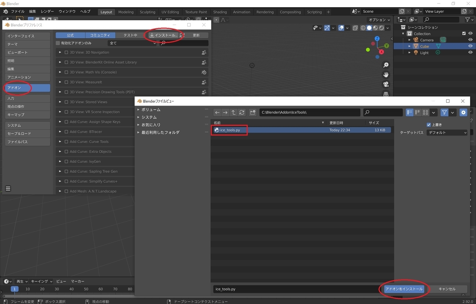Toggle X-ray mode icon
The image size is (476, 304).
(355, 28)
